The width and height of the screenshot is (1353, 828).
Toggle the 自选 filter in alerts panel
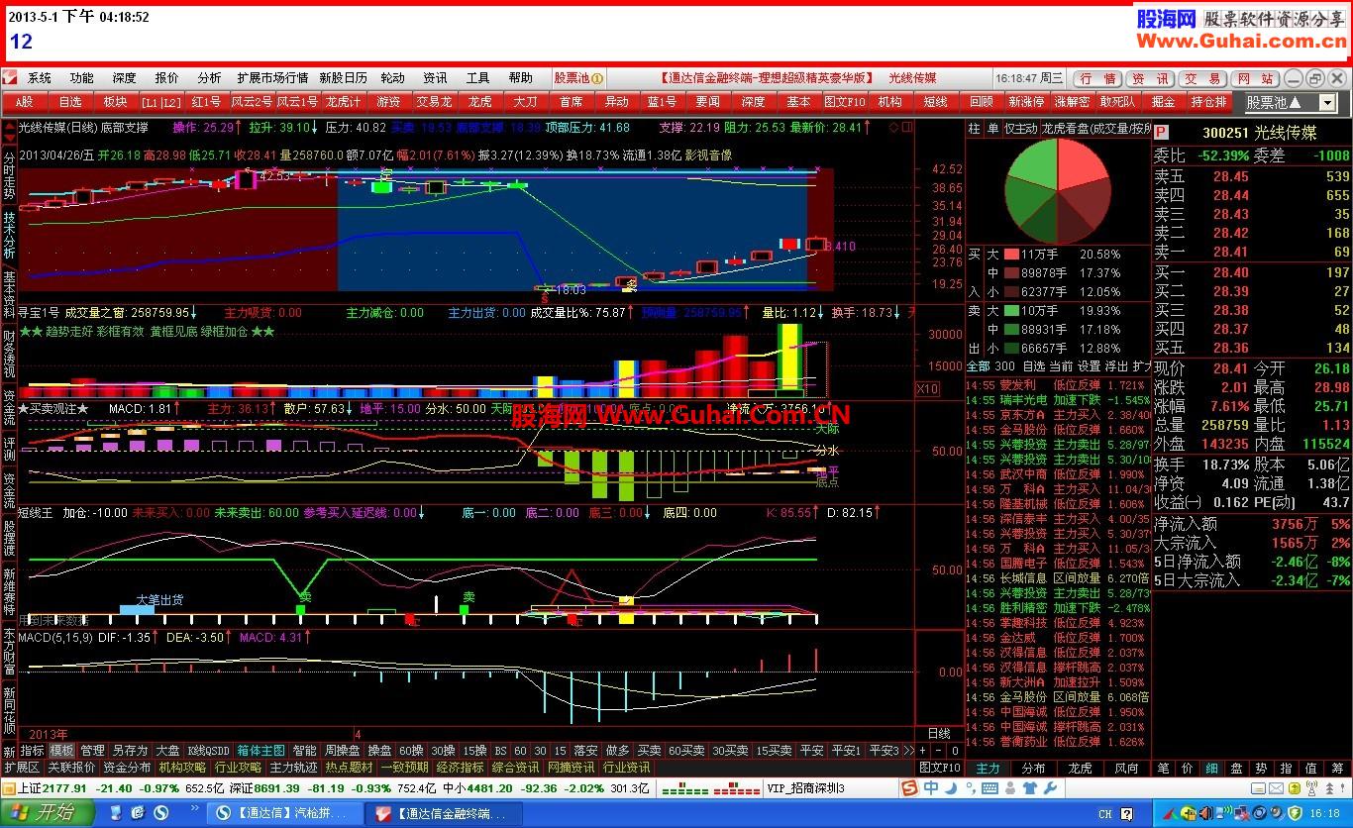point(1033,366)
